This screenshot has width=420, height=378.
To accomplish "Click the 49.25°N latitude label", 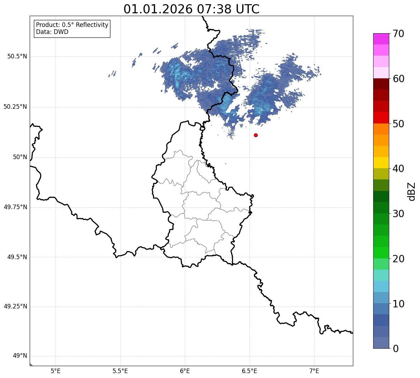I will tap(15, 306).
